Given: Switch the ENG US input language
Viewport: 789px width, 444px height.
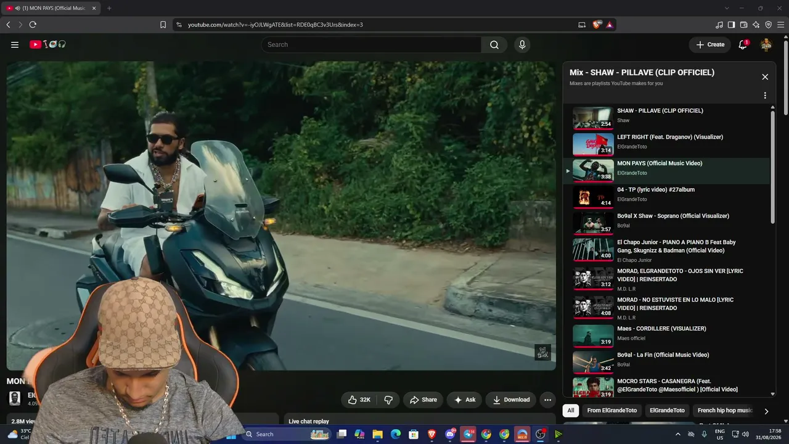Looking at the screenshot, I should pos(719,434).
